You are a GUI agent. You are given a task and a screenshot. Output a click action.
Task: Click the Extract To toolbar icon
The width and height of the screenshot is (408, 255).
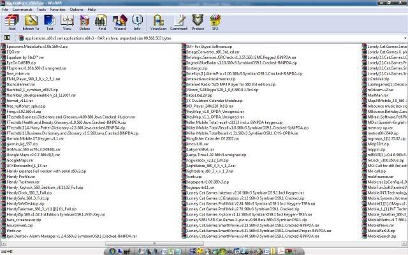(x=31, y=23)
